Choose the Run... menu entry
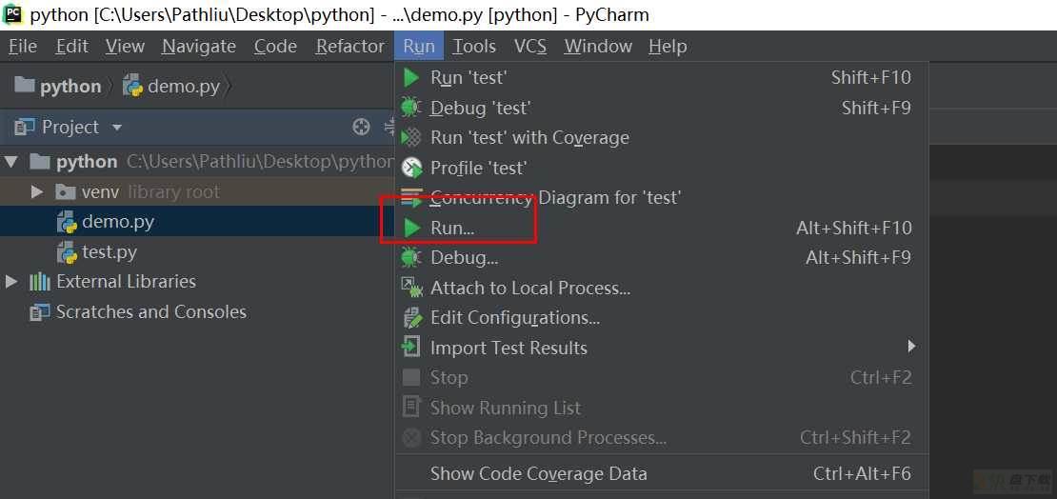Screen dimensions: 1057x499 661,228
